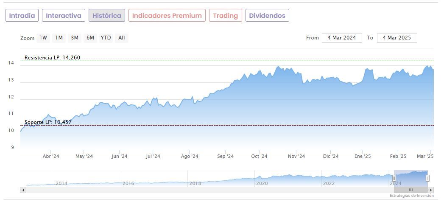The width and height of the screenshot is (441, 202).
Task: Open Indicadores Premium tab
Action: [x=167, y=16]
